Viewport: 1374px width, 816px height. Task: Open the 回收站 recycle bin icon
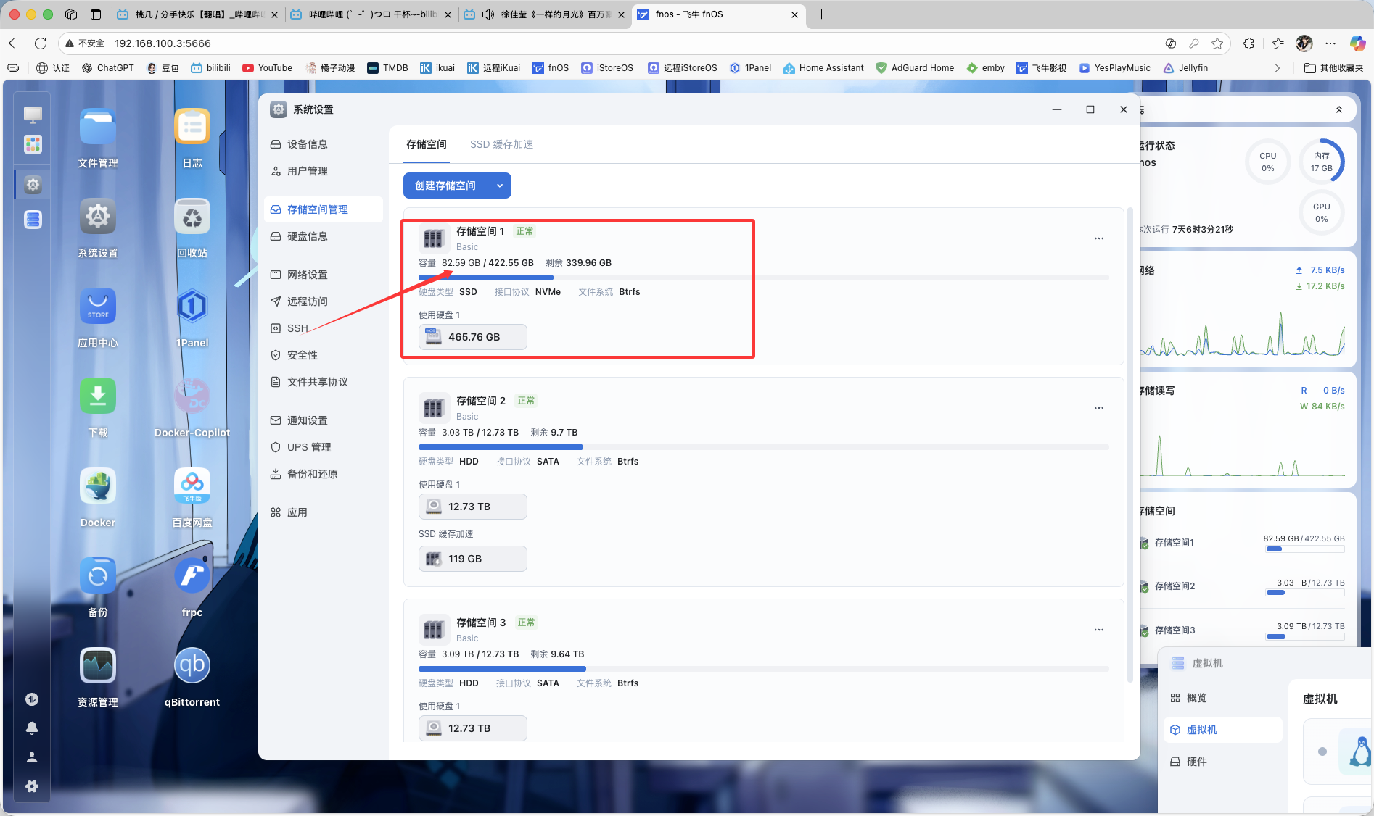click(192, 217)
